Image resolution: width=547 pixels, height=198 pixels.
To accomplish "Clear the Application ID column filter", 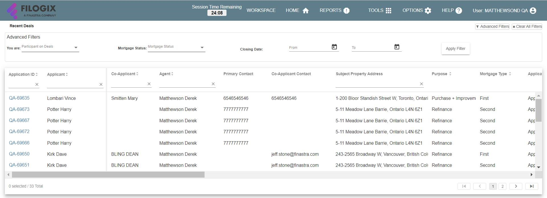I will [x=37, y=84].
